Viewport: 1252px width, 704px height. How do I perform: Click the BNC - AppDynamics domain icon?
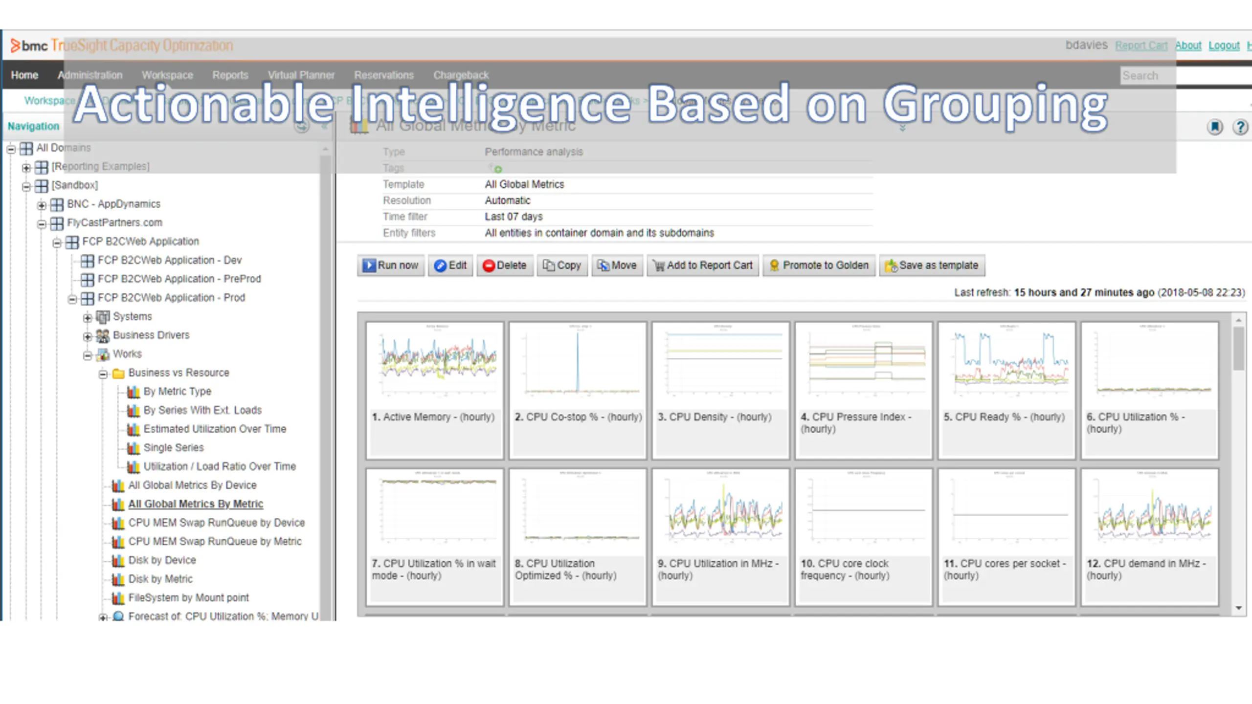point(57,204)
